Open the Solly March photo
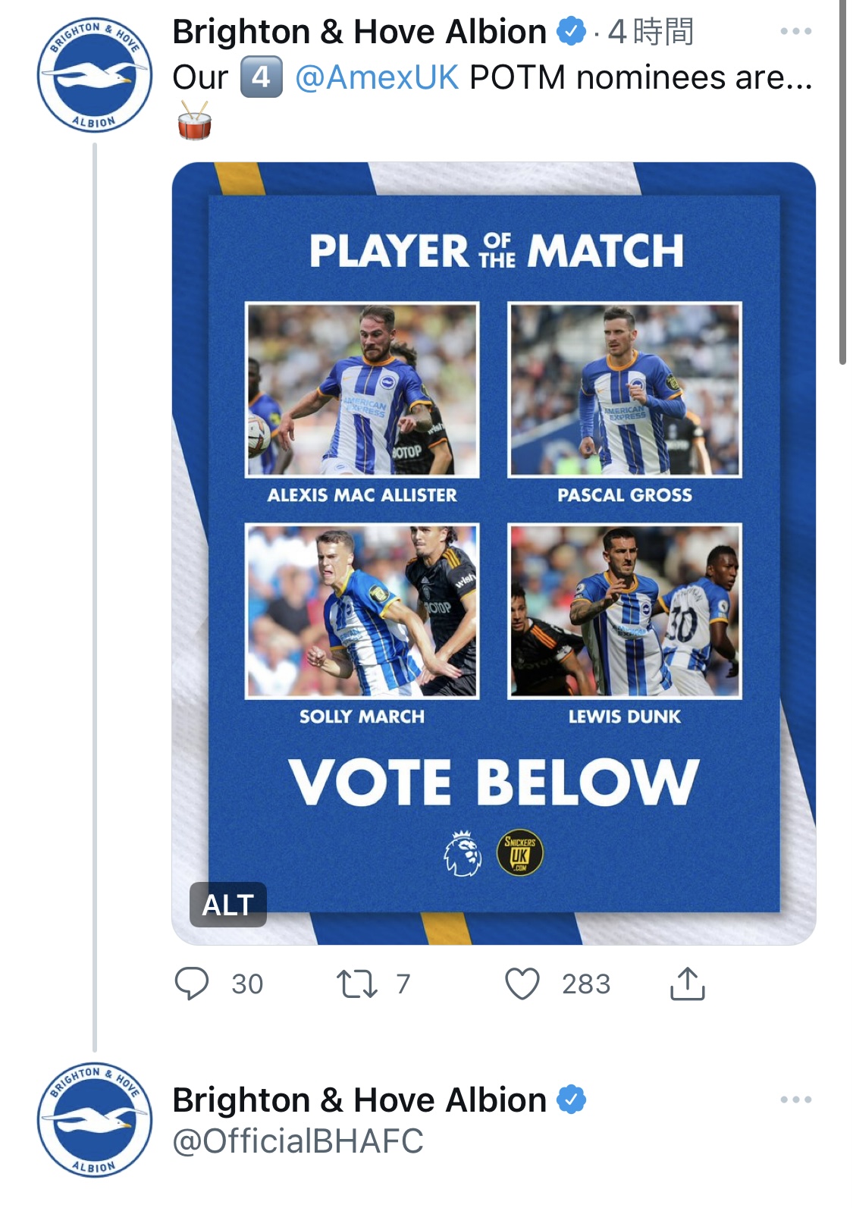 tap(362, 610)
